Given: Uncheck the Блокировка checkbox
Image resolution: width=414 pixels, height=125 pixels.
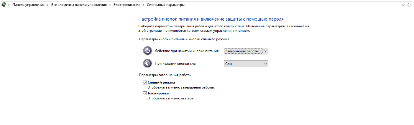Looking at the screenshot, I should point(145,93).
